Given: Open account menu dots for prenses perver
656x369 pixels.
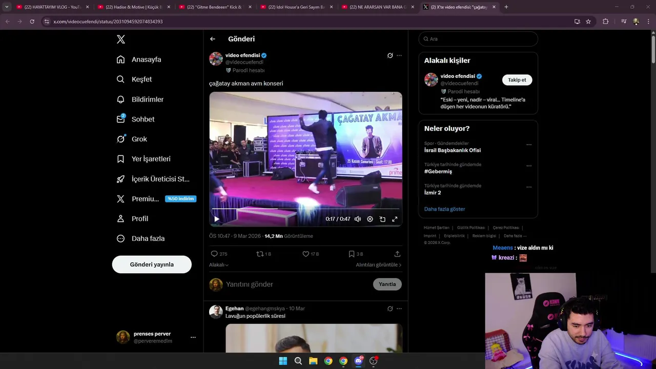Looking at the screenshot, I should pos(193,337).
